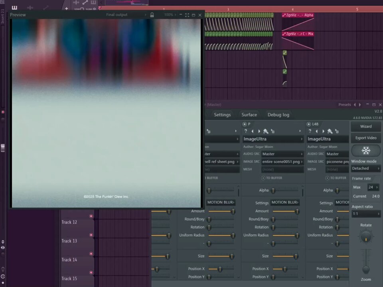Open AUDIO SRC Master dropdown on P layer
The width and height of the screenshot is (383, 287).
(282, 154)
